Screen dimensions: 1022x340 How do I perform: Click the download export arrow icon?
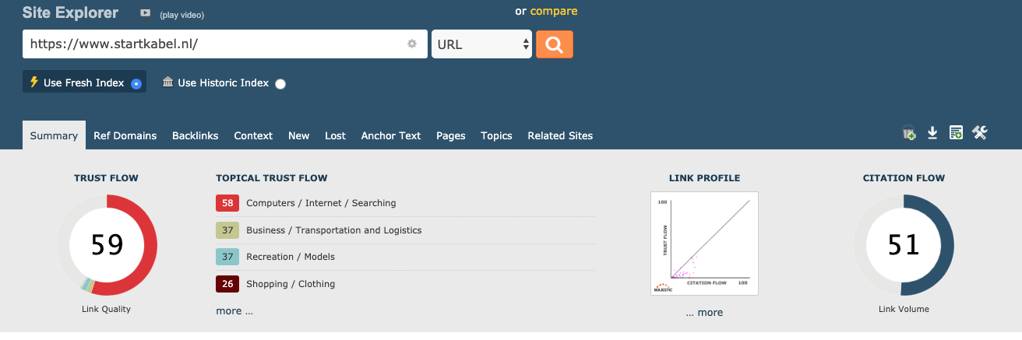(932, 134)
